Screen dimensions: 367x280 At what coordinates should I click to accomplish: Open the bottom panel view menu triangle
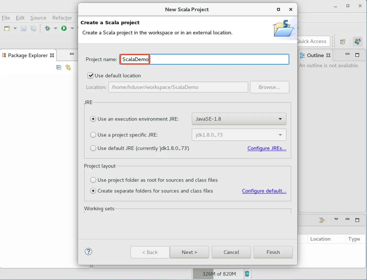point(336,219)
